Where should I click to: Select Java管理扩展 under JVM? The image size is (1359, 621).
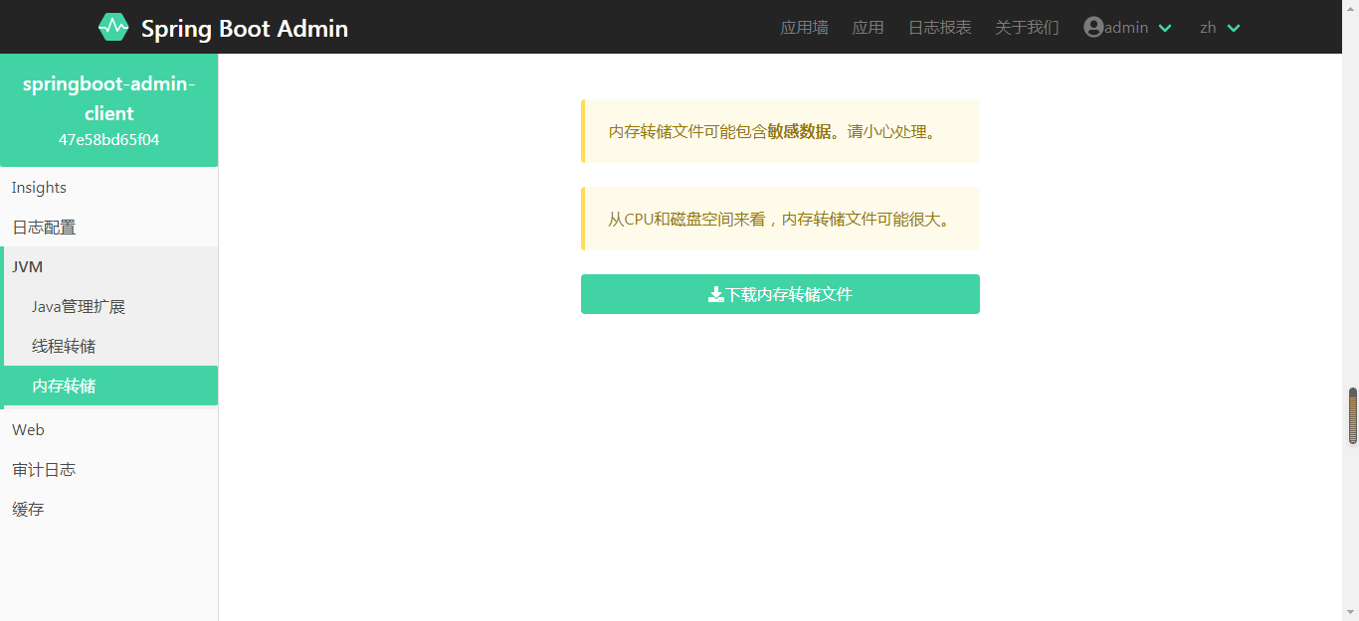pos(109,307)
